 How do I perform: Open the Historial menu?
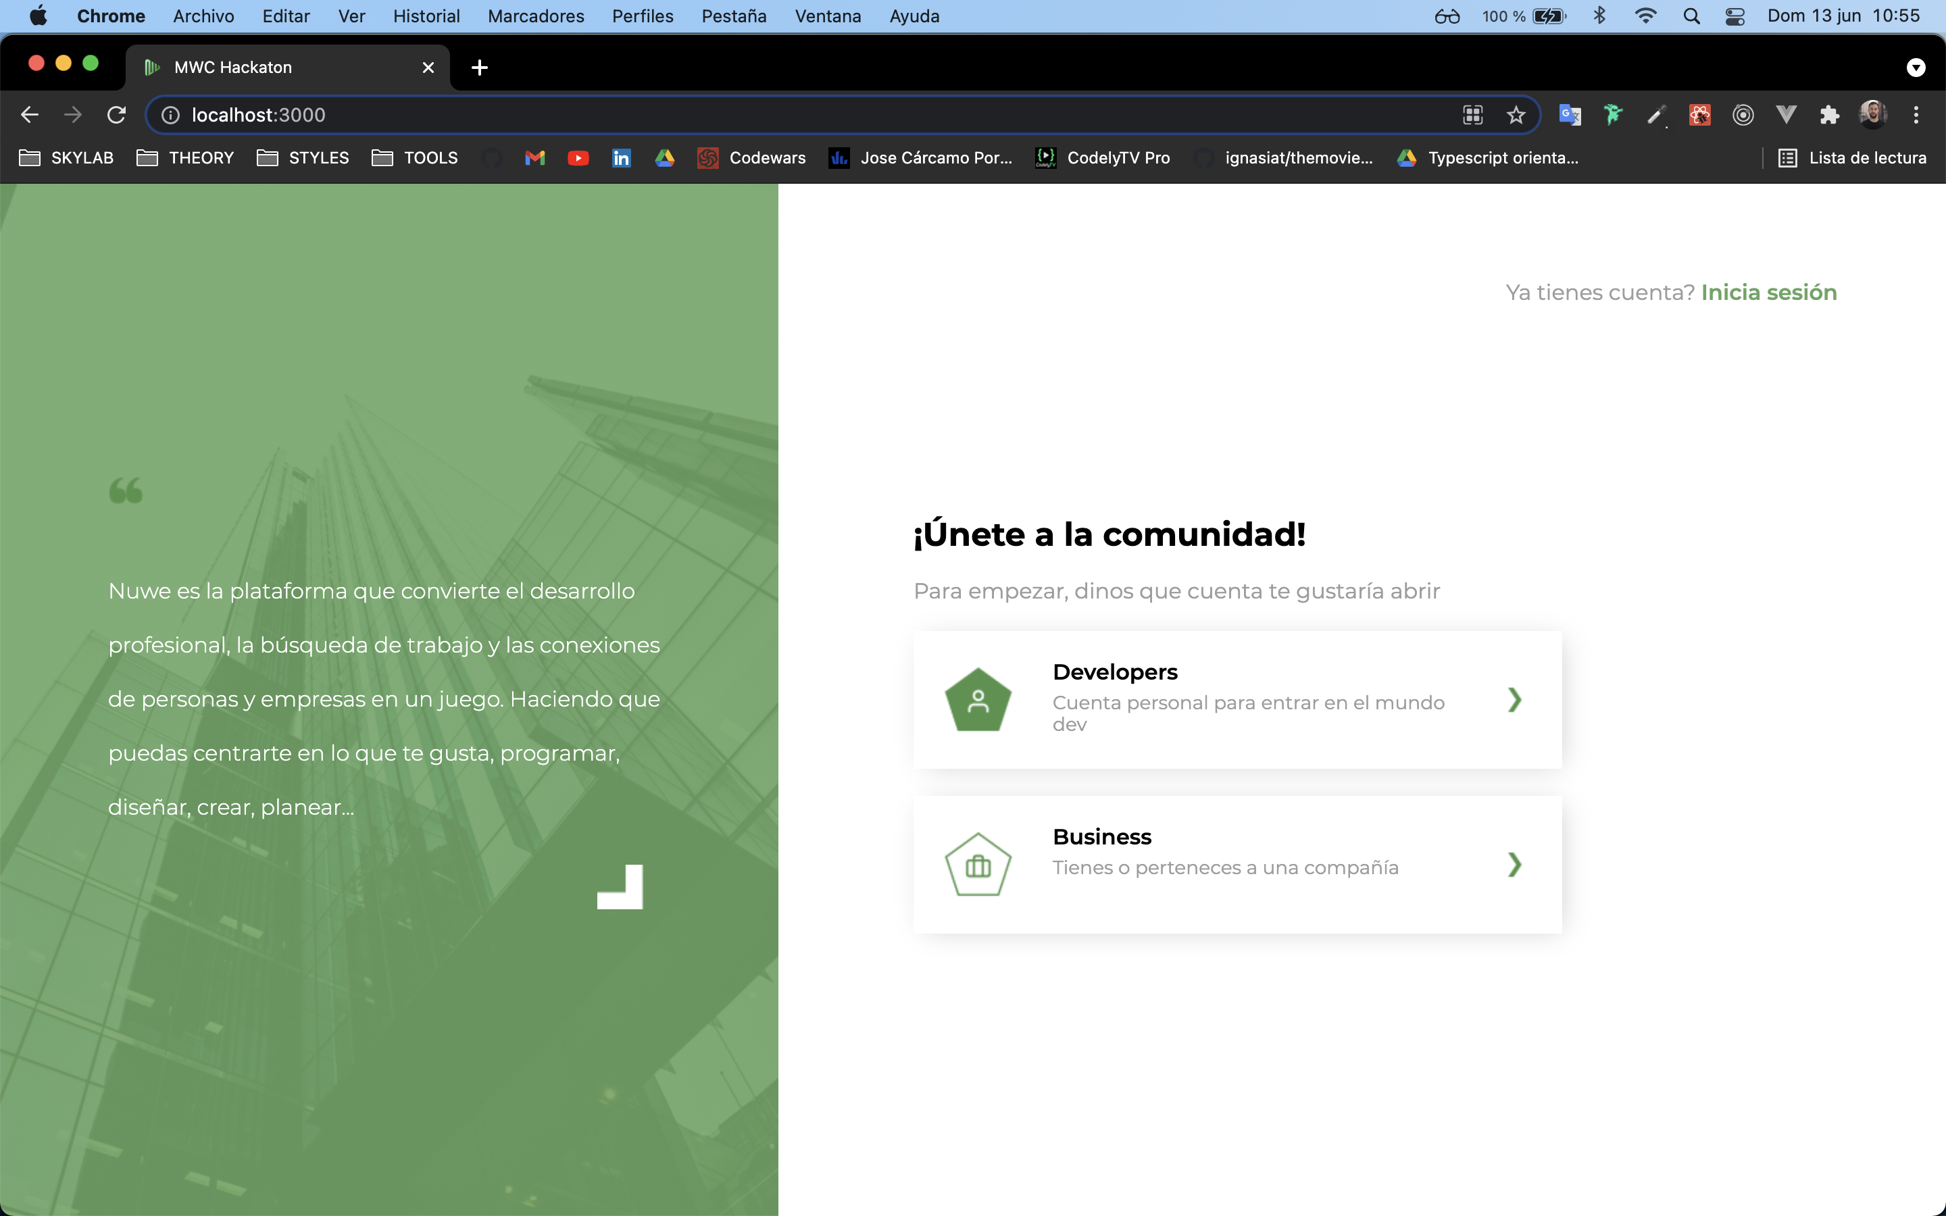click(x=426, y=16)
